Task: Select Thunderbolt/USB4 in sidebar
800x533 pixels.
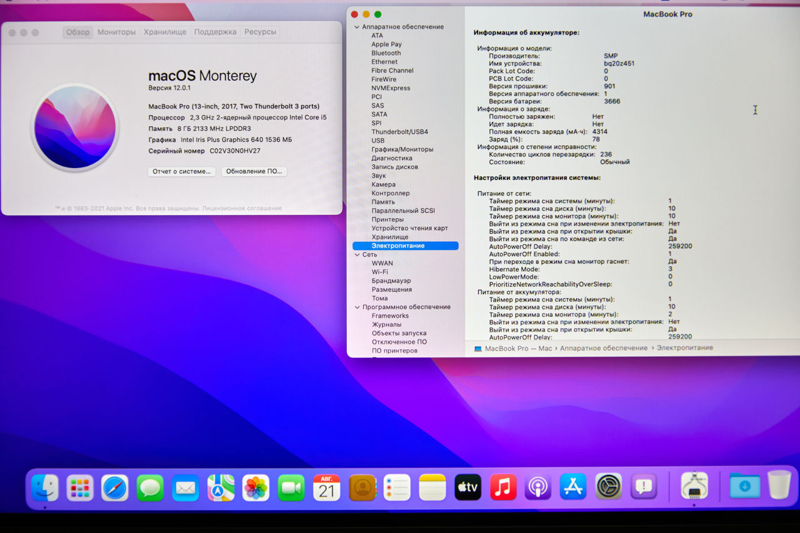Action: point(400,132)
